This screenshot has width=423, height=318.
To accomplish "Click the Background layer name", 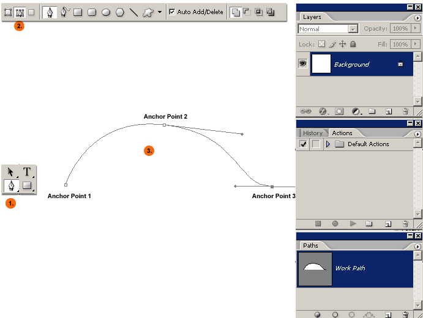I will 351,64.
